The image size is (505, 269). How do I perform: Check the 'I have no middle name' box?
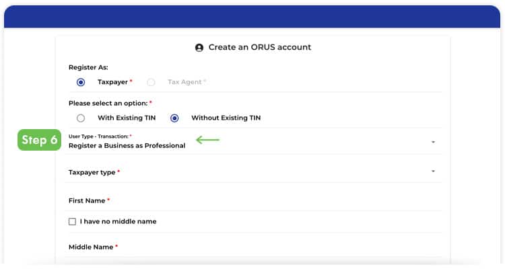[x=72, y=221]
